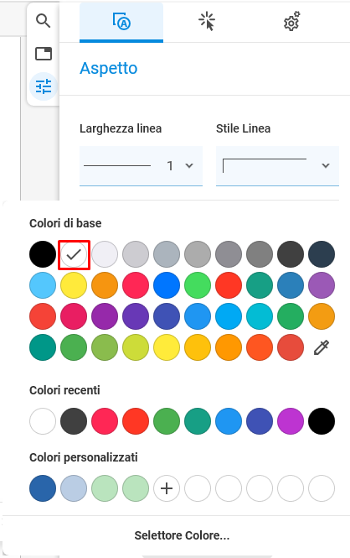Open the Stile Linea dropdown
The image size is (350, 558).
click(278, 166)
